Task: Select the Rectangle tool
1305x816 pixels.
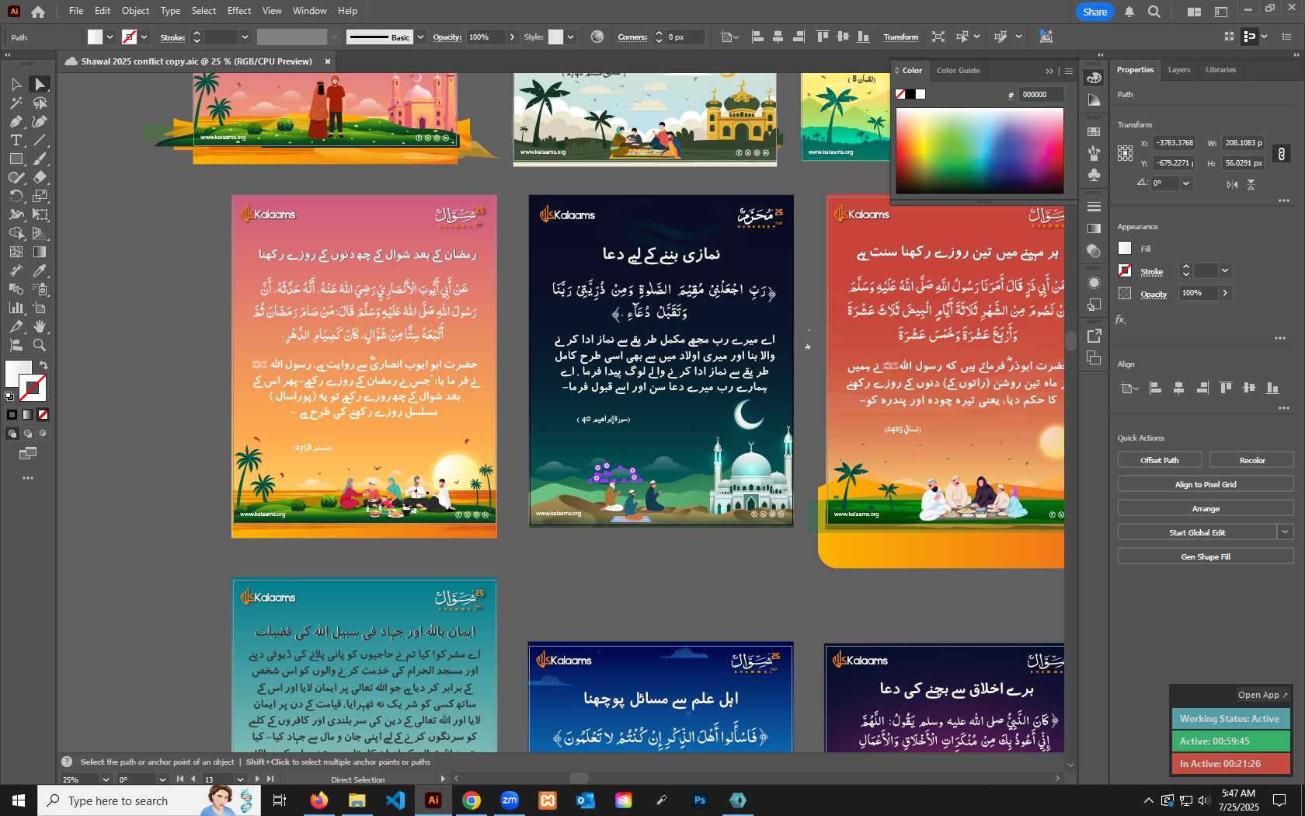Action: point(16,159)
